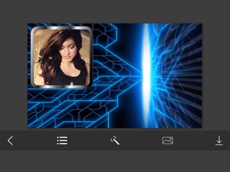Viewport: 230px width, 172px height.
Task: Go back using the left arrow icon
Action: 10,140
